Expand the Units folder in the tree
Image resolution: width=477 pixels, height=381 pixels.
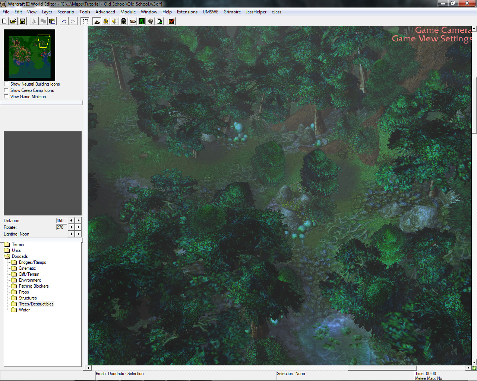(x=7, y=250)
